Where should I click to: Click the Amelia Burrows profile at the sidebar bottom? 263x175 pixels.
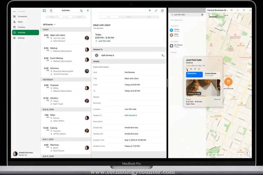23,154
